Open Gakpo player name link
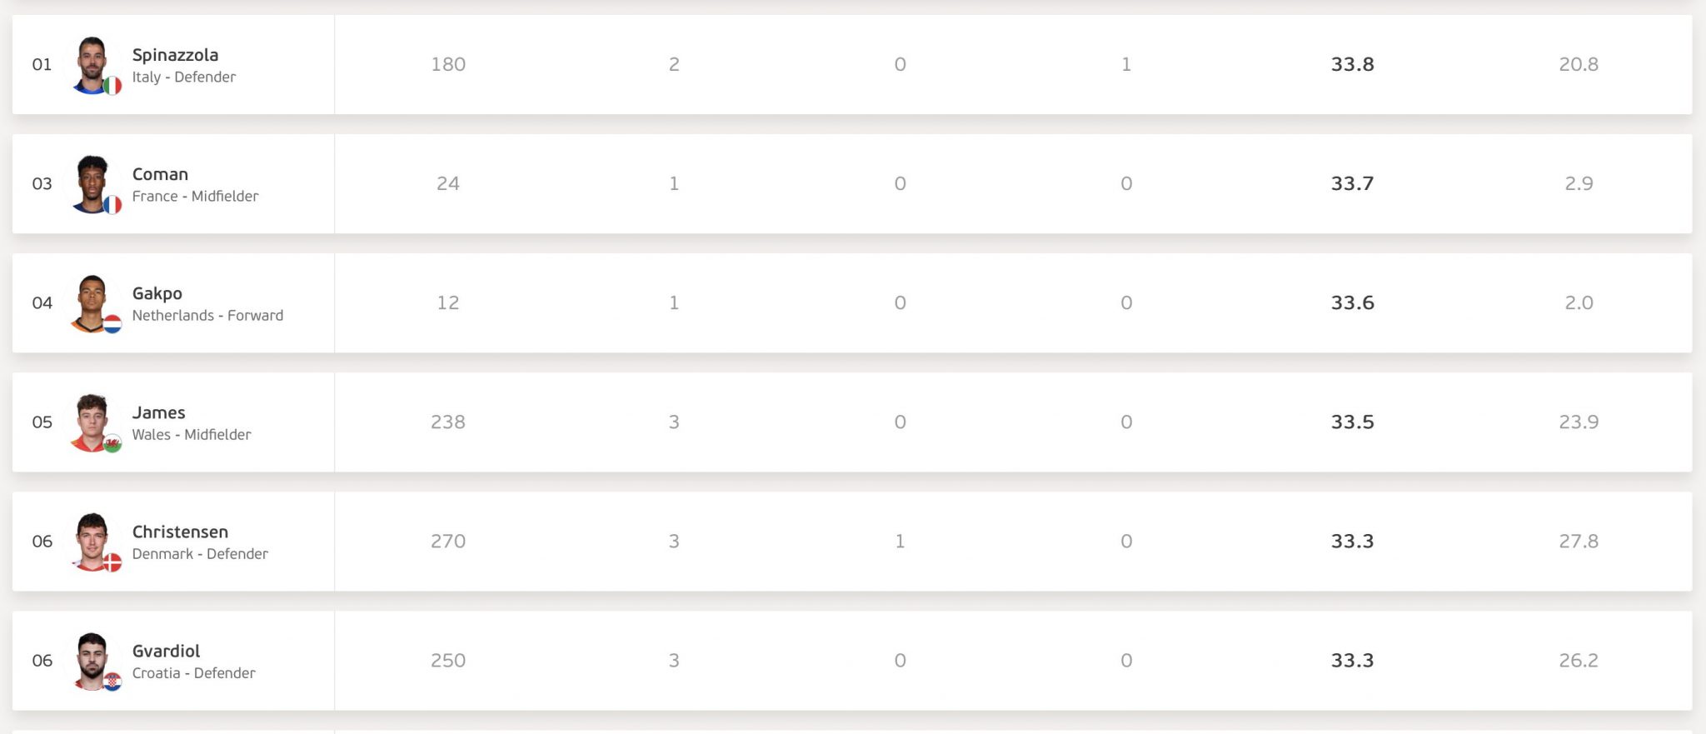Viewport: 1706px width, 734px height. 157,293
